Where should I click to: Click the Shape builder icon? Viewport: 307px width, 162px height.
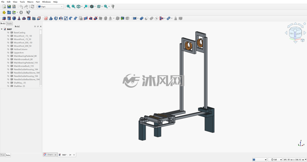39,18
